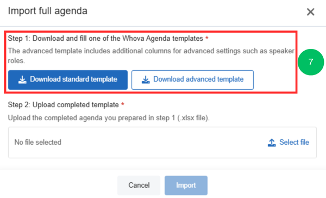Image resolution: width=326 pixels, height=198 pixels.
Task: Close the Import full agenda dialog
Action: coord(310,12)
